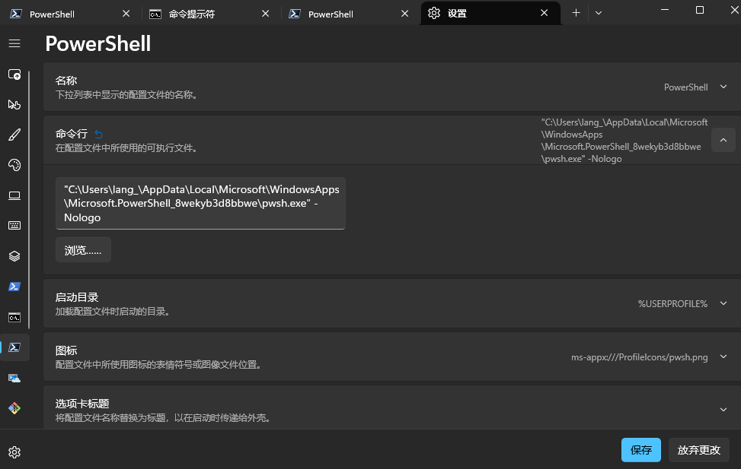Open Interaction settings cursor icon
This screenshot has height=469, width=741.
click(x=14, y=105)
